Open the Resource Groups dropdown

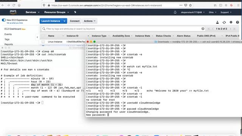56,12
